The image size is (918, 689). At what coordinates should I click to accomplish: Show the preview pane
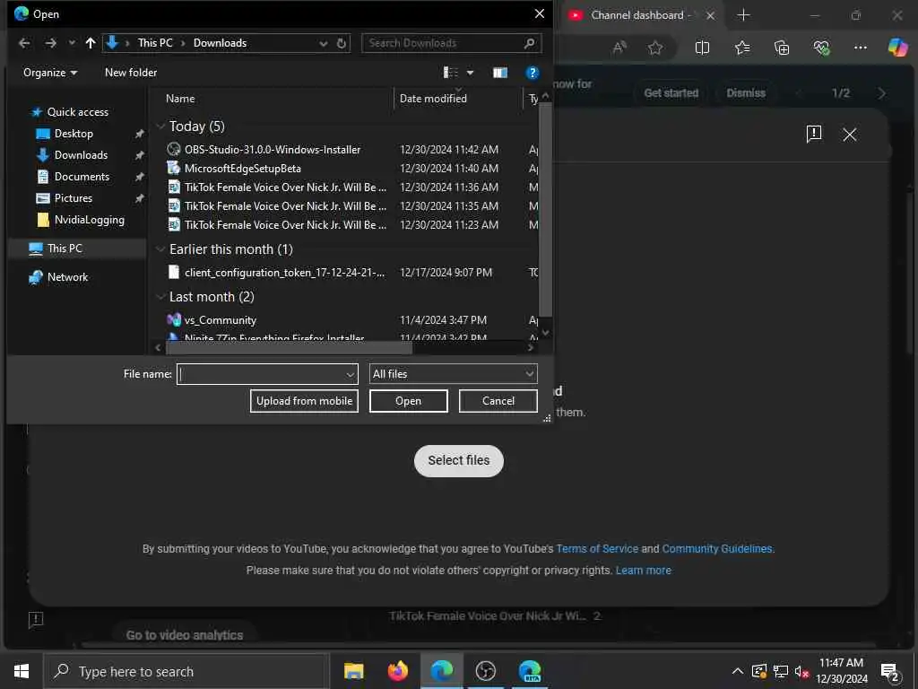(x=500, y=73)
